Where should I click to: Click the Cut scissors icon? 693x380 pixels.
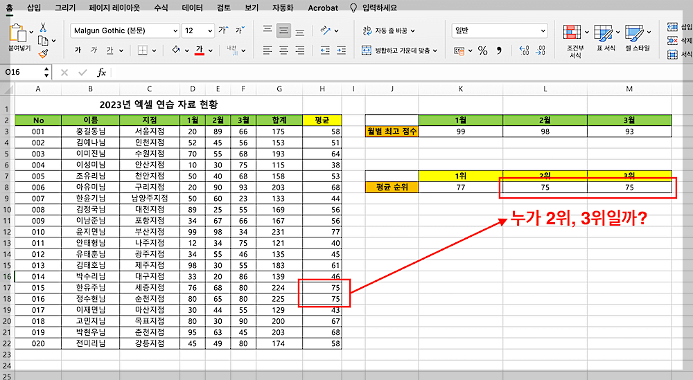pyautogui.click(x=43, y=28)
